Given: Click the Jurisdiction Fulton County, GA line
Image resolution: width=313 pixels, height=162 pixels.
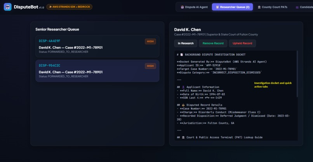Looking at the screenshot, I should click(x=205, y=123).
